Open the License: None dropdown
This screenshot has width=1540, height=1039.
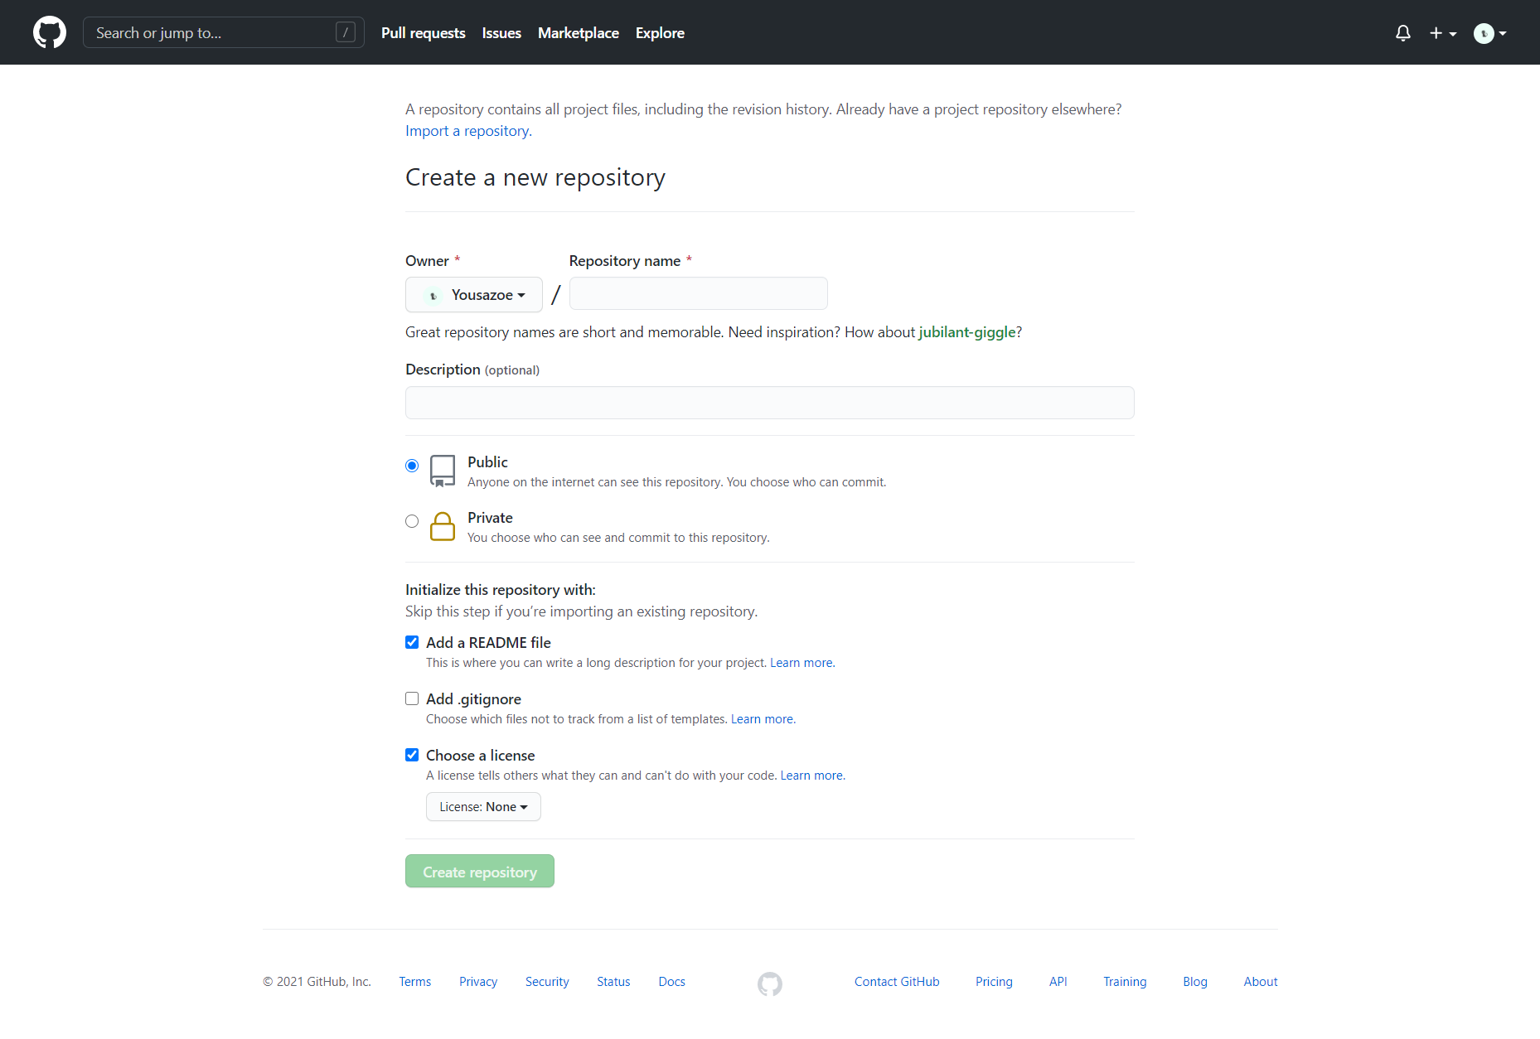pos(483,807)
